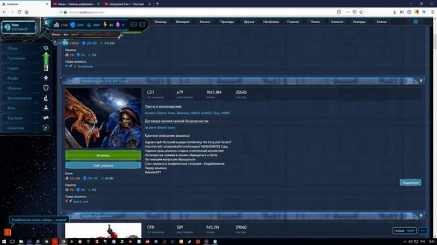The width and height of the screenshot is (437, 245).
Task: Click the gear icon beside Верфь
Action: [x=46, y=78]
